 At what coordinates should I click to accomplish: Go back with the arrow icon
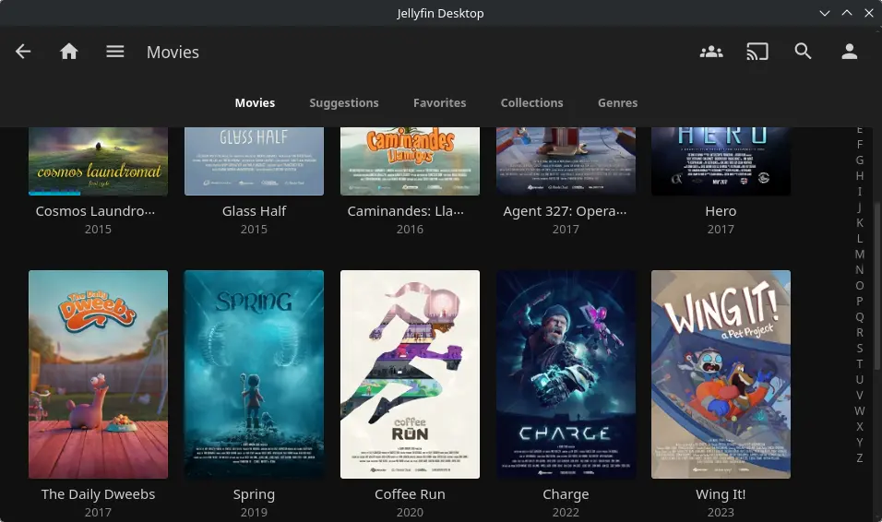(x=23, y=52)
